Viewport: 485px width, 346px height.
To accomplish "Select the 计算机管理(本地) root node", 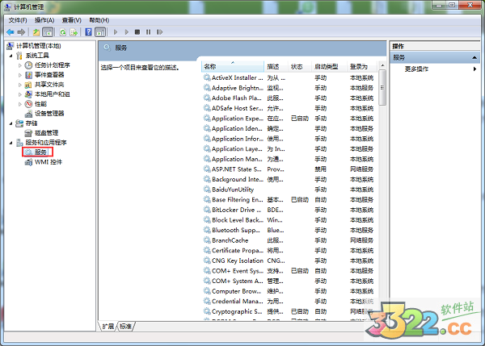I will [38, 46].
